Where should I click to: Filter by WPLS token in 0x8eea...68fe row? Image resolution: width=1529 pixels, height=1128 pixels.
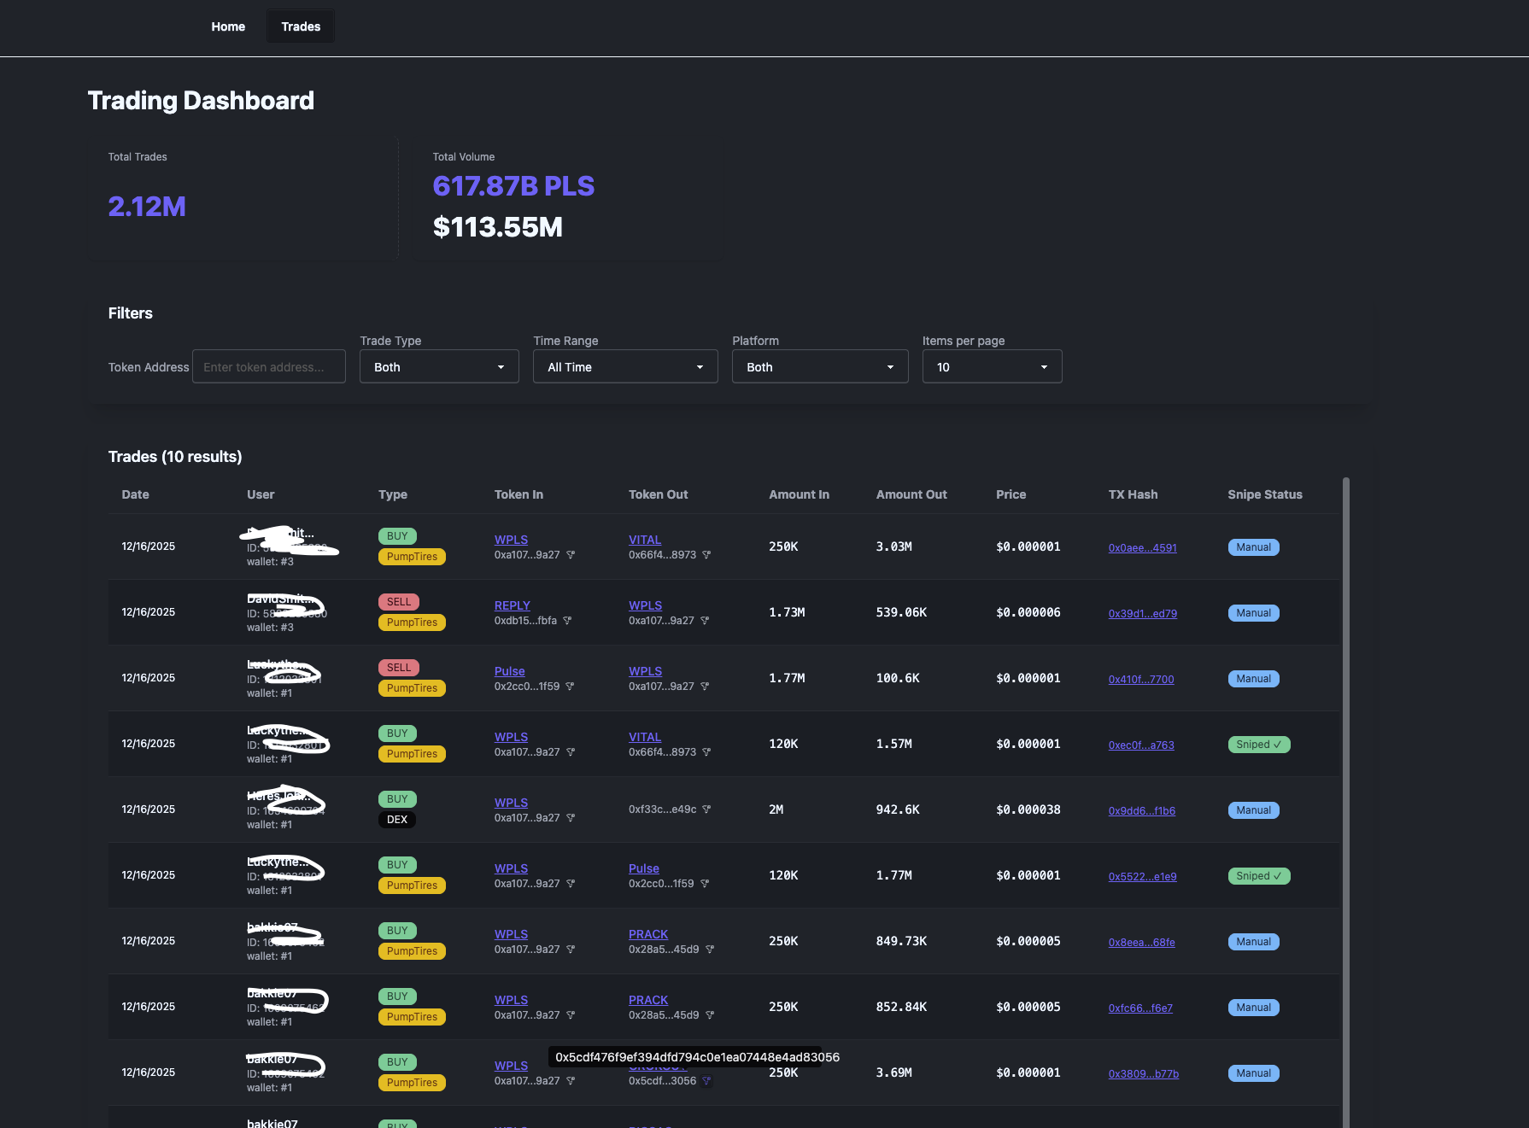click(x=571, y=950)
